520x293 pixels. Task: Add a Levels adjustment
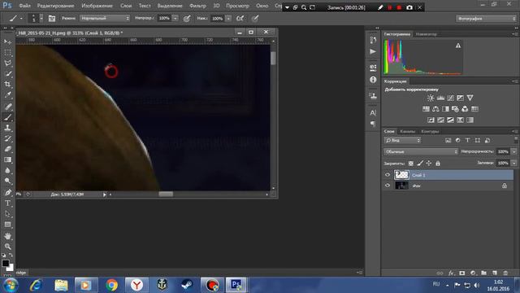[x=440, y=98]
